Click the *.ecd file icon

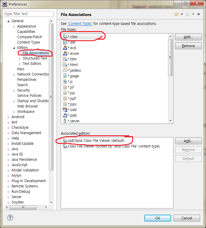tap(65, 48)
